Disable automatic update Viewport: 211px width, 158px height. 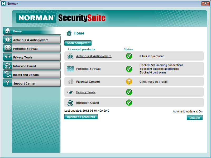(194, 118)
